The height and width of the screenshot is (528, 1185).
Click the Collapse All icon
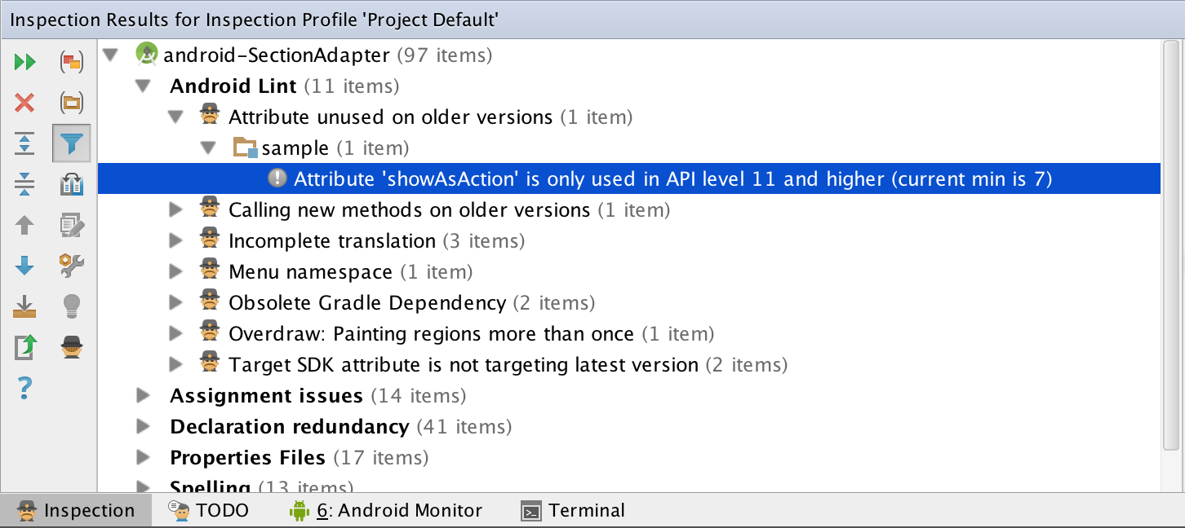click(x=25, y=184)
